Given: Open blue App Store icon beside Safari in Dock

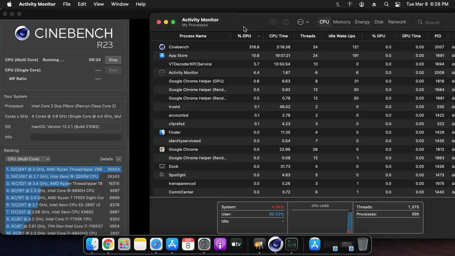Looking at the screenshot, I should click(x=172, y=244).
